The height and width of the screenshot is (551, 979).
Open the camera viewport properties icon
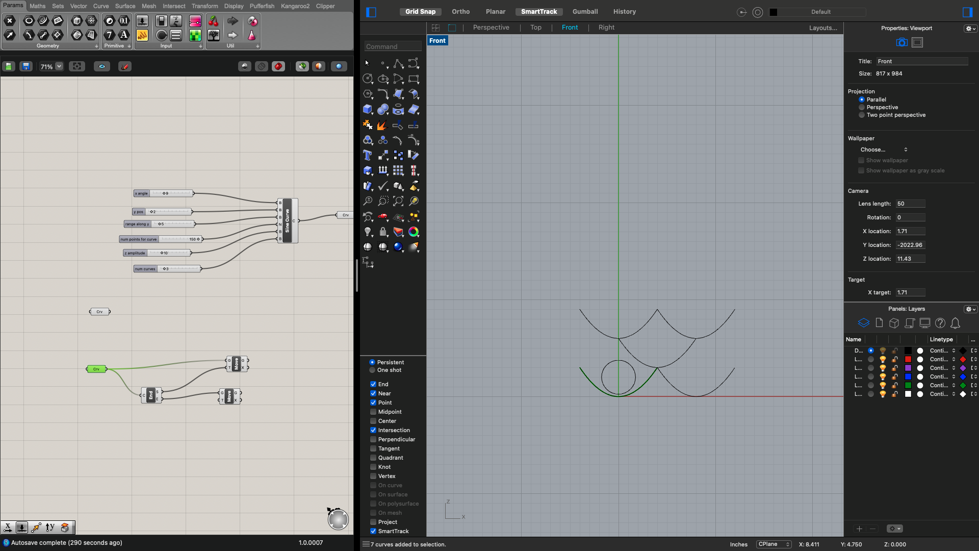tap(901, 42)
